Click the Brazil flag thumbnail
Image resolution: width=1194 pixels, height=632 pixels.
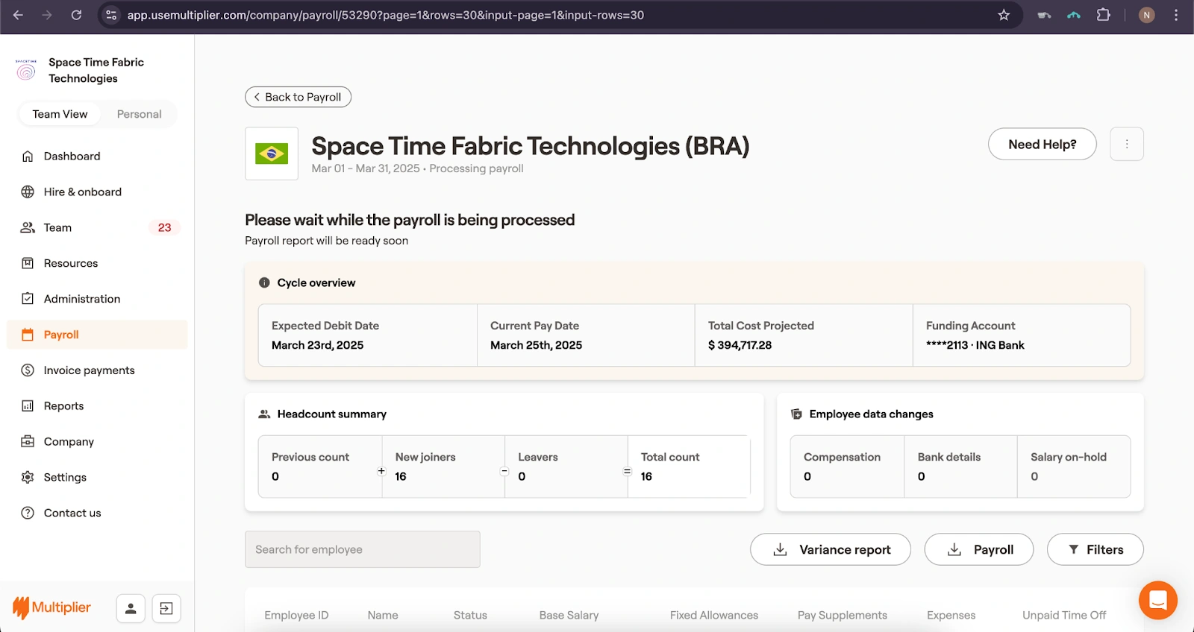pyautogui.click(x=272, y=154)
